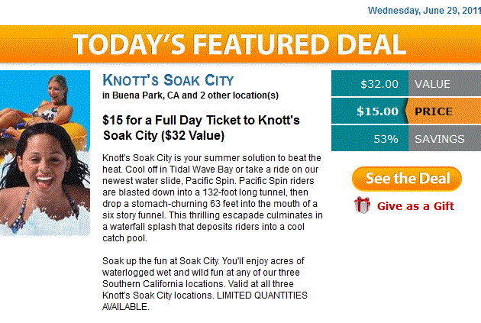Image resolution: width=481 pixels, height=323 pixels.
Task: Click the Knott's Soak City title
Action: pyautogui.click(x=168, y=80)
